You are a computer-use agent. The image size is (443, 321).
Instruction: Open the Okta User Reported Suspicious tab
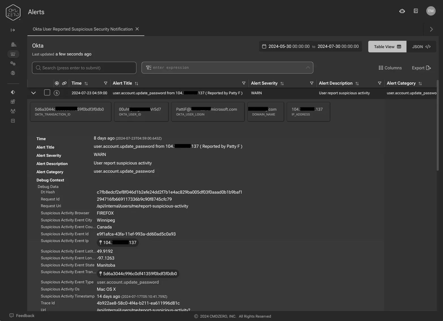83,29
